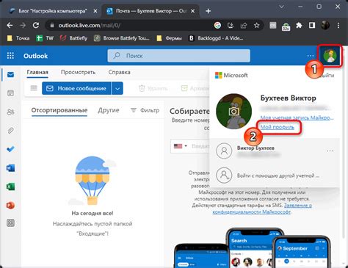Viewport: 348px width, 268px height.
Task: Click the Outlook search field Поиск
Action: 179,56
